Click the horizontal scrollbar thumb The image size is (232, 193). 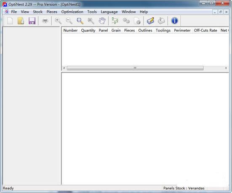(x=135, y=68)
